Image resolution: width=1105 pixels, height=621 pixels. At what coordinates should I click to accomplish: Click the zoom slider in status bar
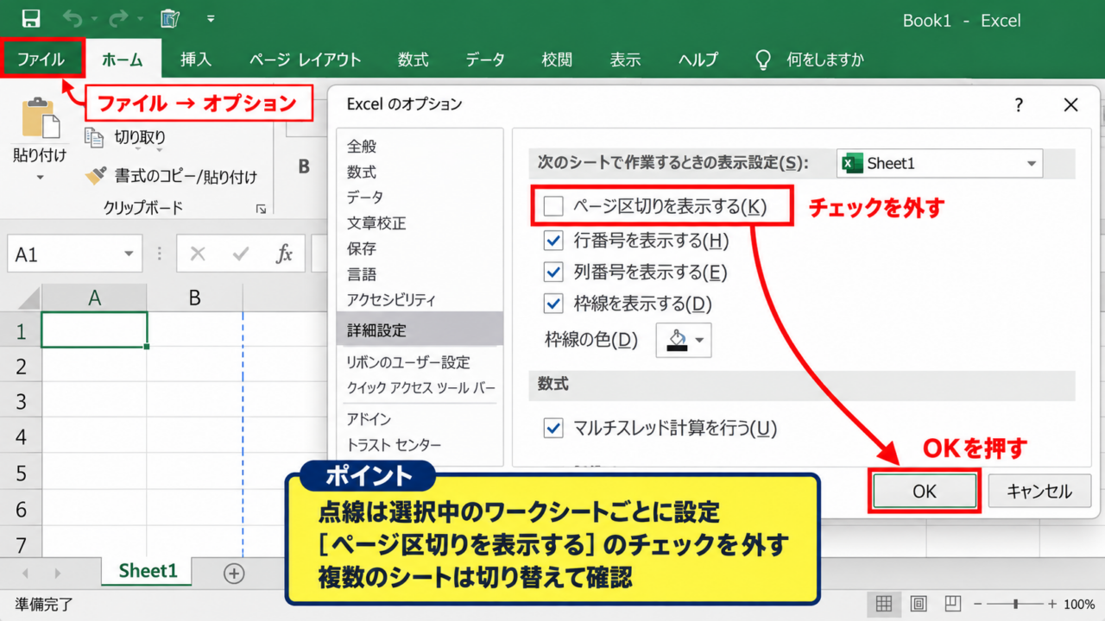click(x=1016, y=604)
